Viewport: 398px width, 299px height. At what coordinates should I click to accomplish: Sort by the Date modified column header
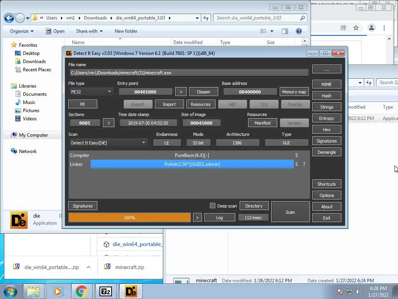click(194, 42)
